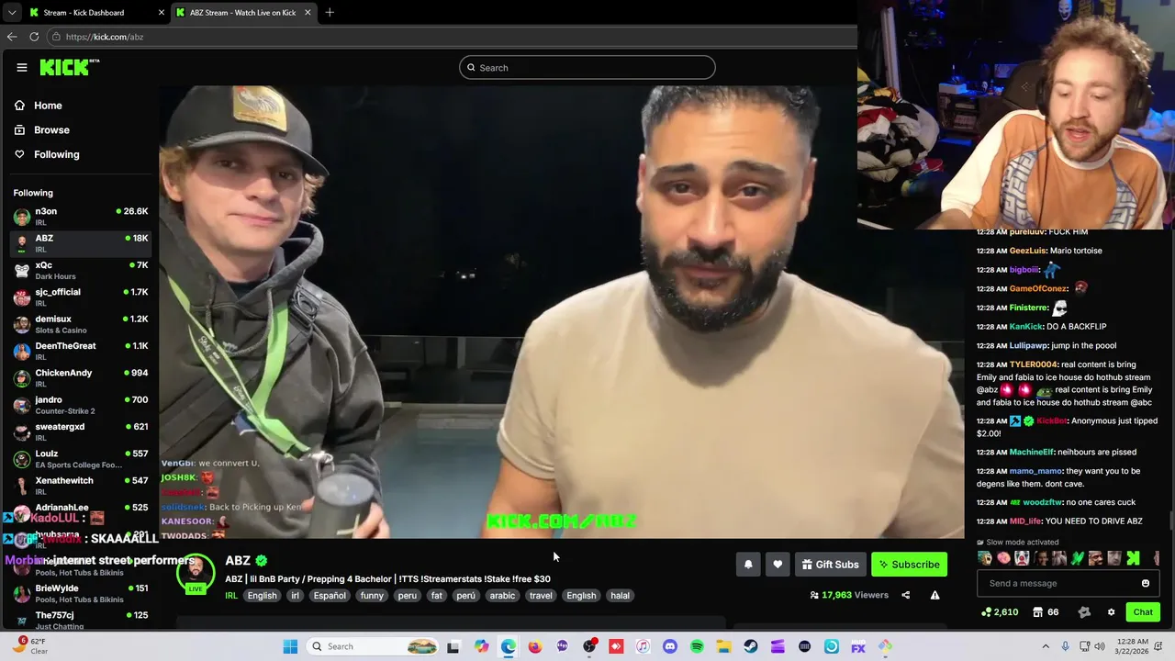
Task: Insert the clown emote from quick emotes
Action: point(1022,558)
